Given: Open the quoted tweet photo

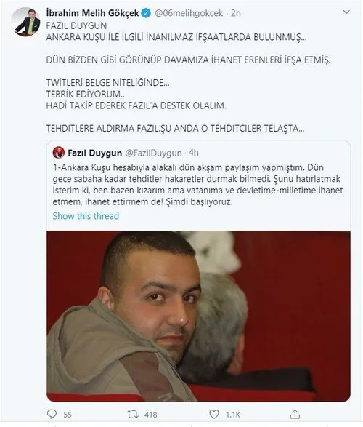Looking at the screenshot, I should pyautogui.click(x=198, y=316).
